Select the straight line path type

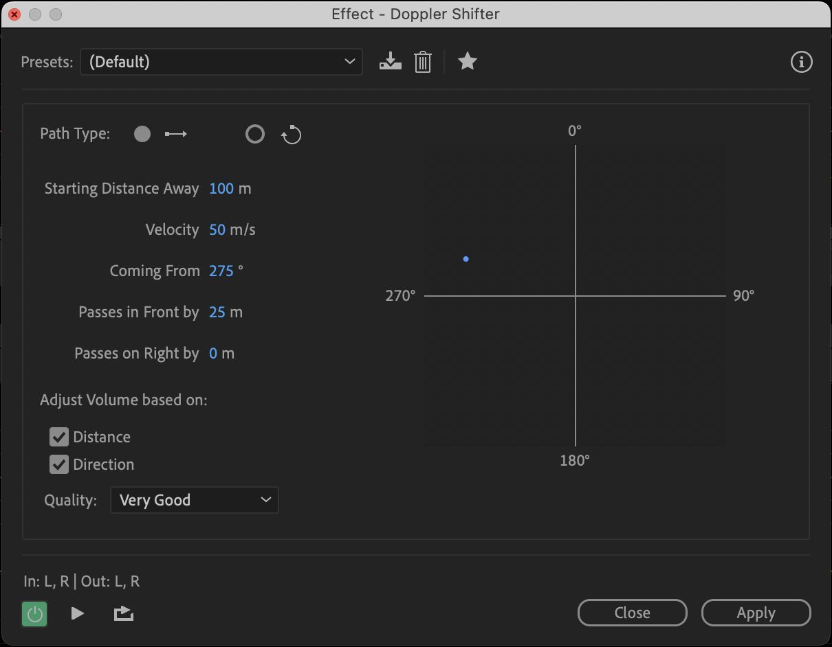point(142,134)
